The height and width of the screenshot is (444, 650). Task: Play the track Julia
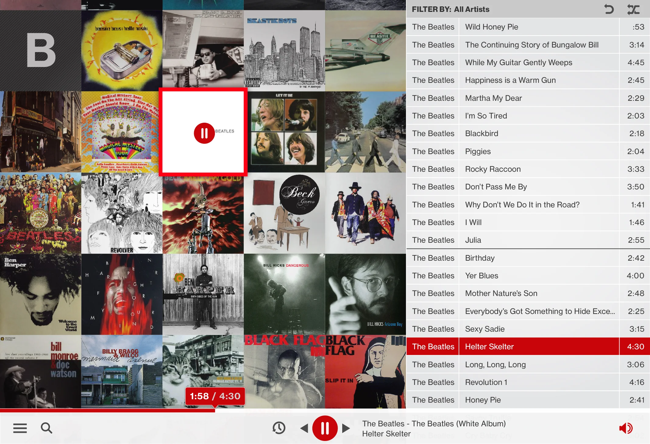528,240
